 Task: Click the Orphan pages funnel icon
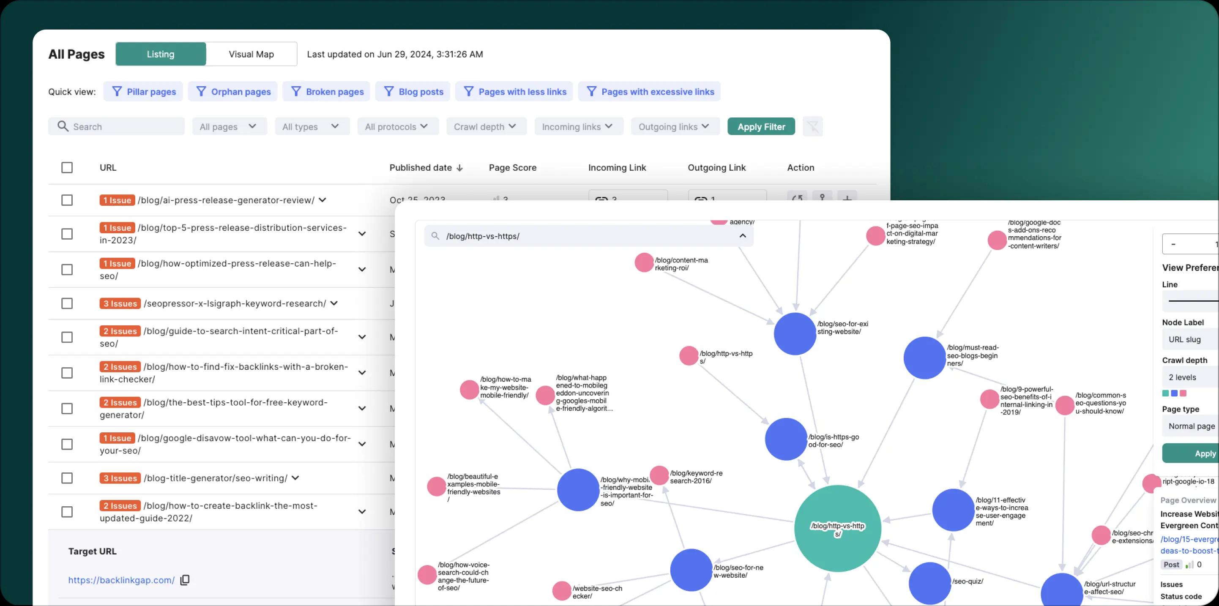click(x=201, y=91)
